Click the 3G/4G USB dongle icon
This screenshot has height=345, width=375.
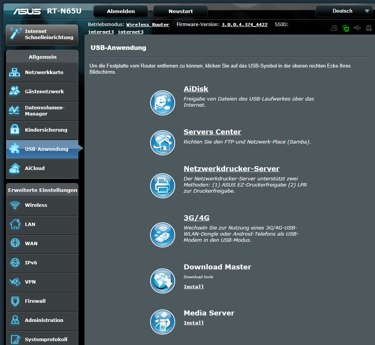(x=162, y=235)
